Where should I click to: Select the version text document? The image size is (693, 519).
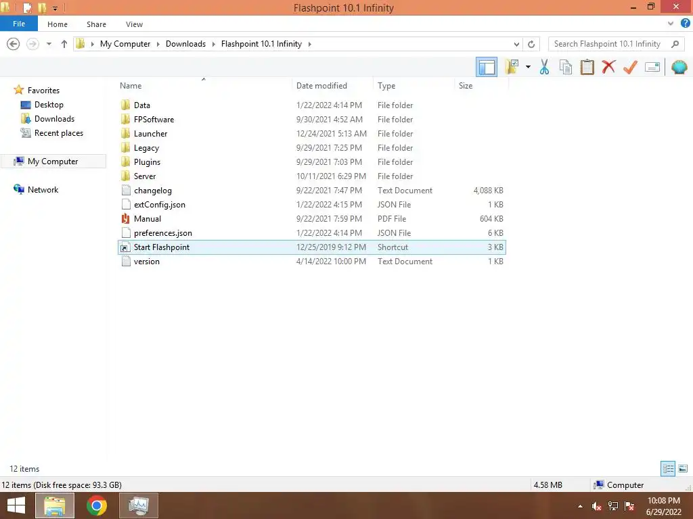(311, 262)
